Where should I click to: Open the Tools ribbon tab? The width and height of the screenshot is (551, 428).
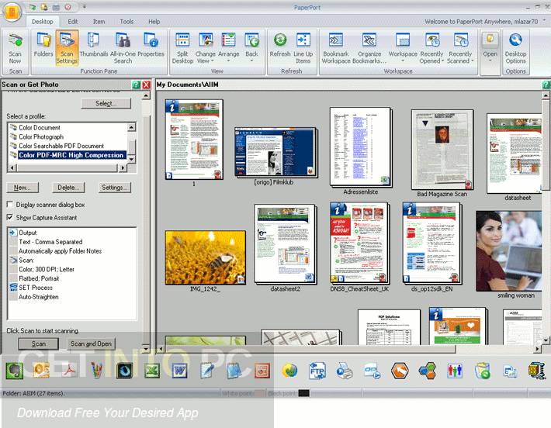[126, 22]
